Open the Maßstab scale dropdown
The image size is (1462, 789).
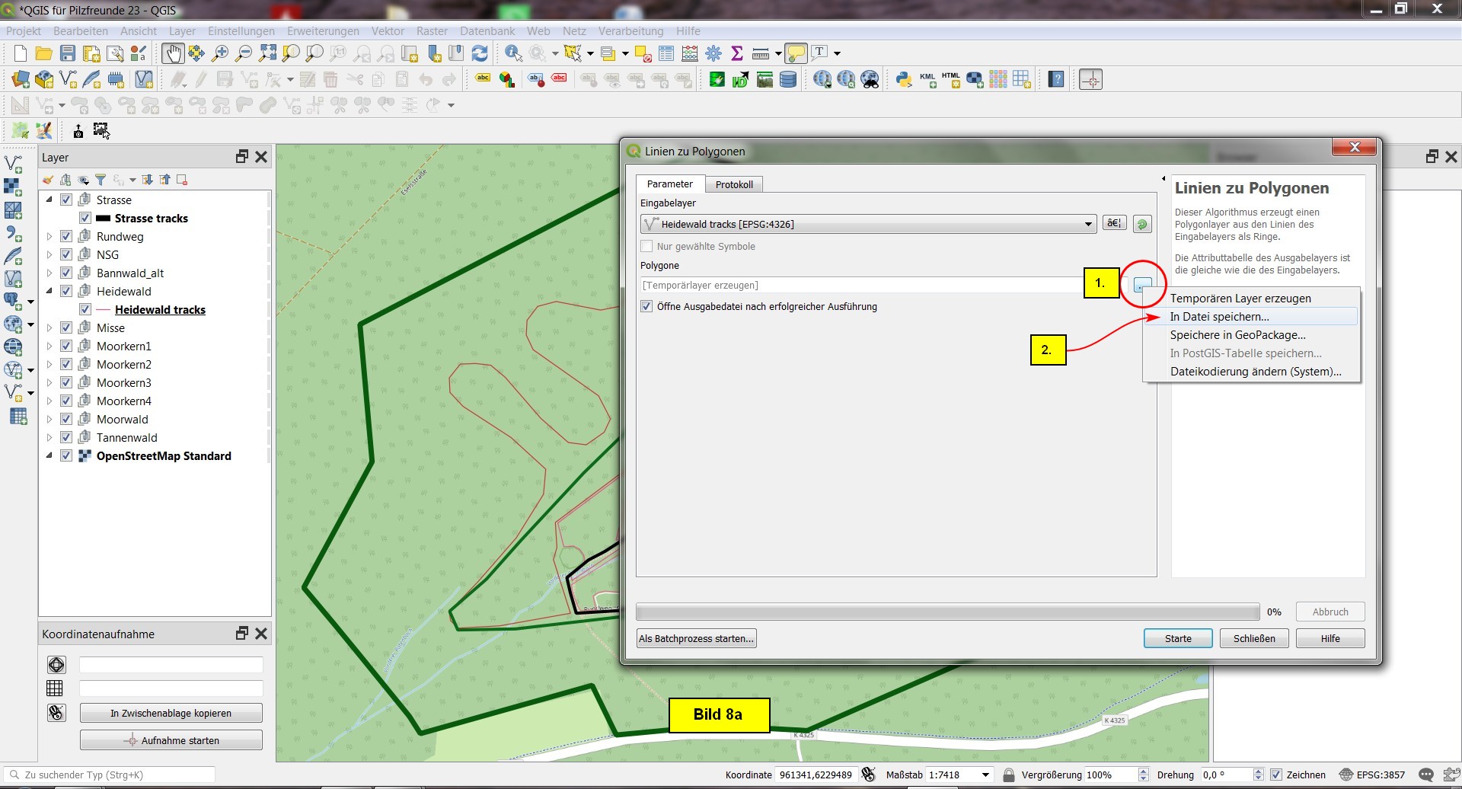(985, 775)
